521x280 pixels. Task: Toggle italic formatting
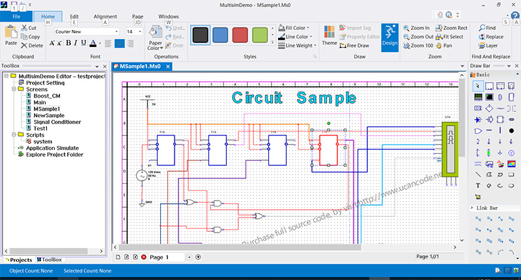(x=76, y=43)
